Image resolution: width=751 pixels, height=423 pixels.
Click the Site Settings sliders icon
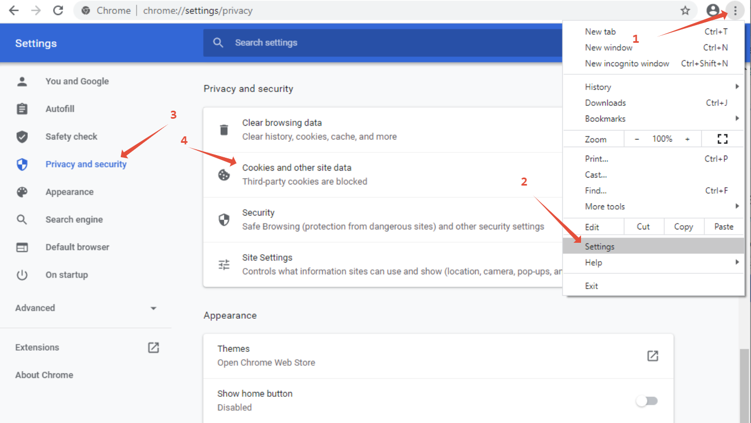[224, 264]
